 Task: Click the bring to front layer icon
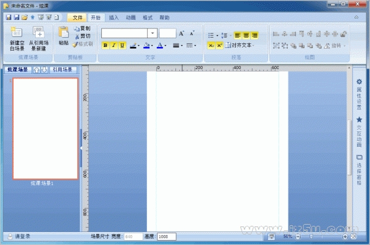click(293, 46)
